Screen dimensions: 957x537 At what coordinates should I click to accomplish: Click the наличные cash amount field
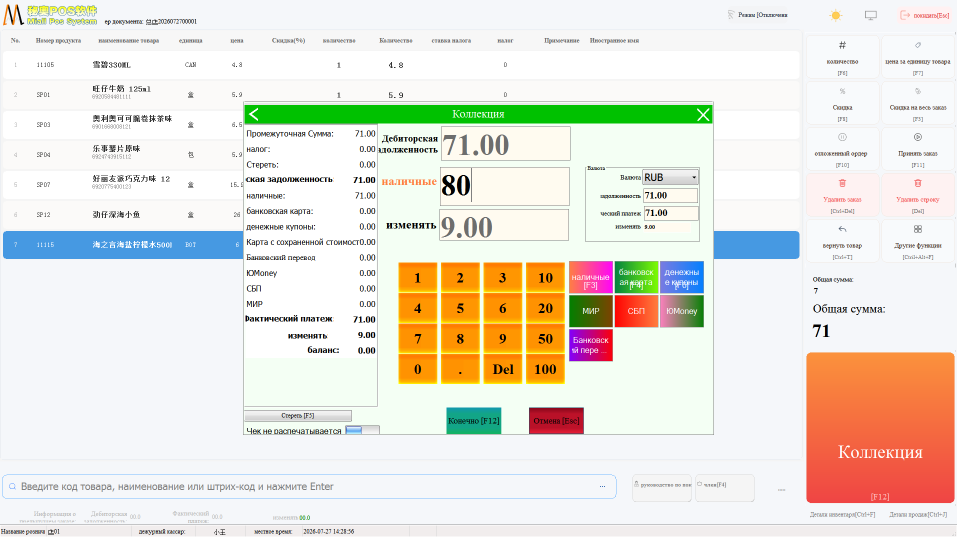(x=504, y=186)
